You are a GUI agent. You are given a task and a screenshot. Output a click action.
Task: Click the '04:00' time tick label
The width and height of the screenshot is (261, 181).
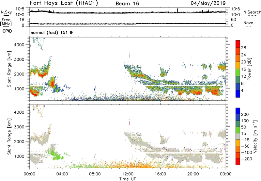click(x=62, y=174)
